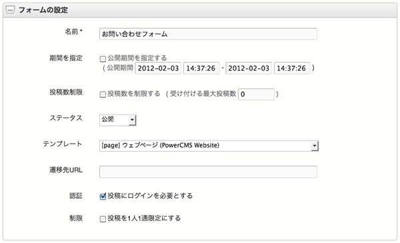
Task: Click the ステータス dropdown arrow
Action: click(x=132, y=120)
